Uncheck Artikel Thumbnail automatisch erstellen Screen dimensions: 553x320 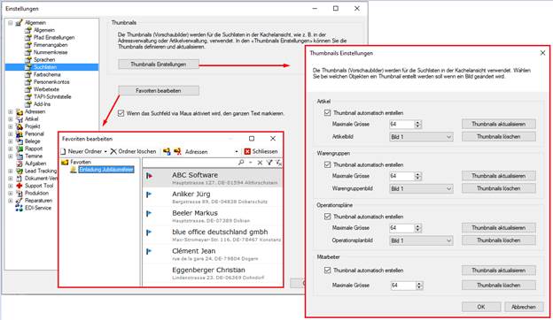[x=327, y=113]
